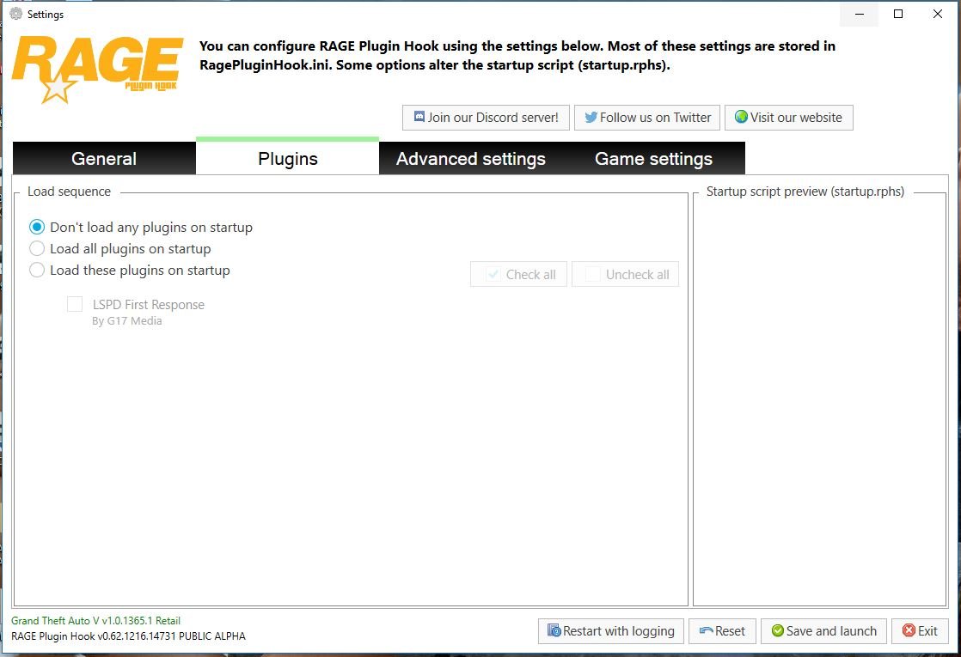Click the 'By G17 Media' author text
This screenshot has width=961, height=657.
(127, 321)
